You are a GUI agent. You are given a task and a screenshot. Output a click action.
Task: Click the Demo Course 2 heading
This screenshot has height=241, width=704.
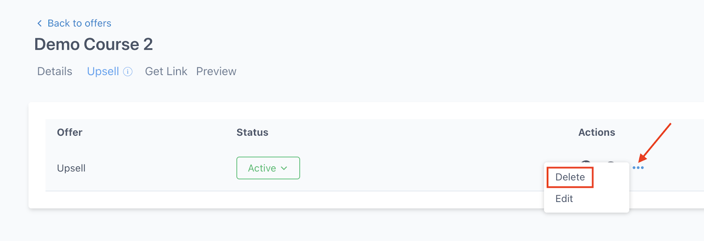[x=94, y=44]
